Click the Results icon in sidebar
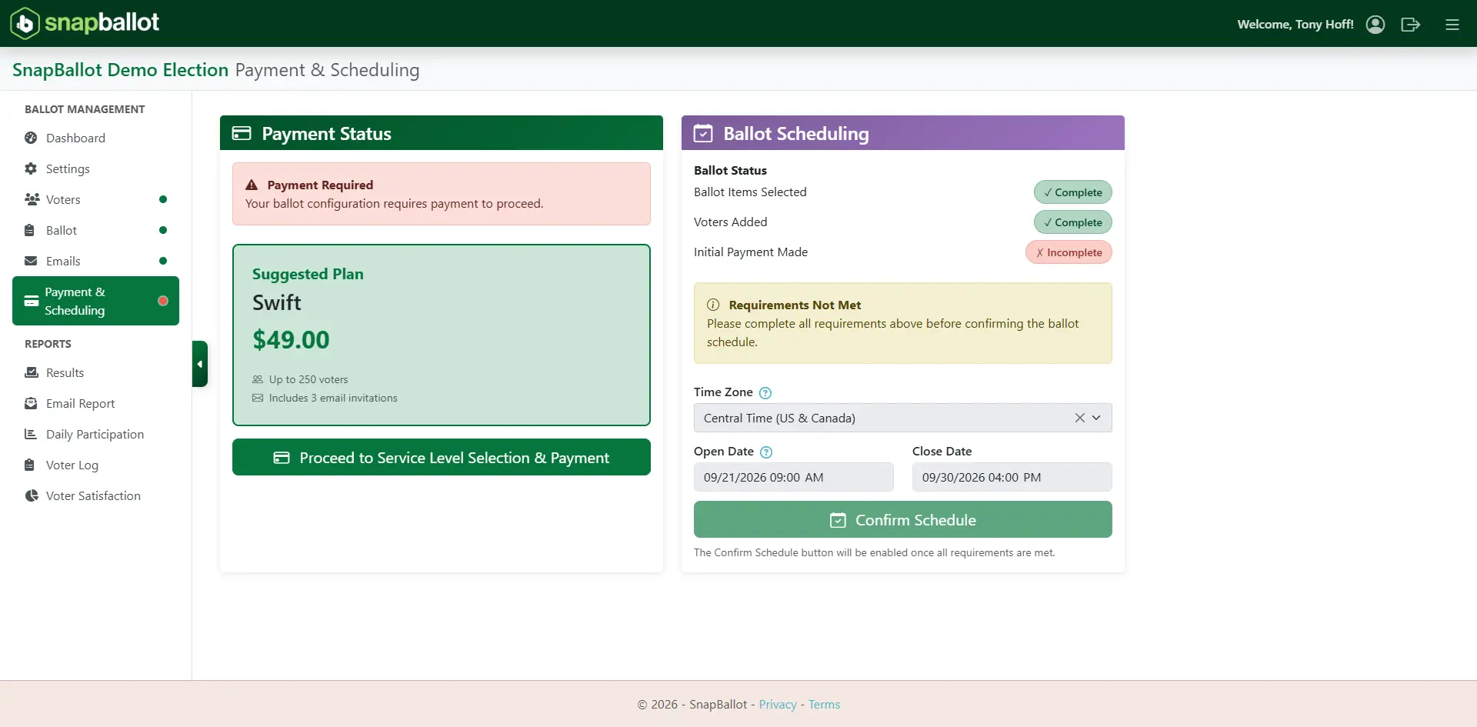 32,373
